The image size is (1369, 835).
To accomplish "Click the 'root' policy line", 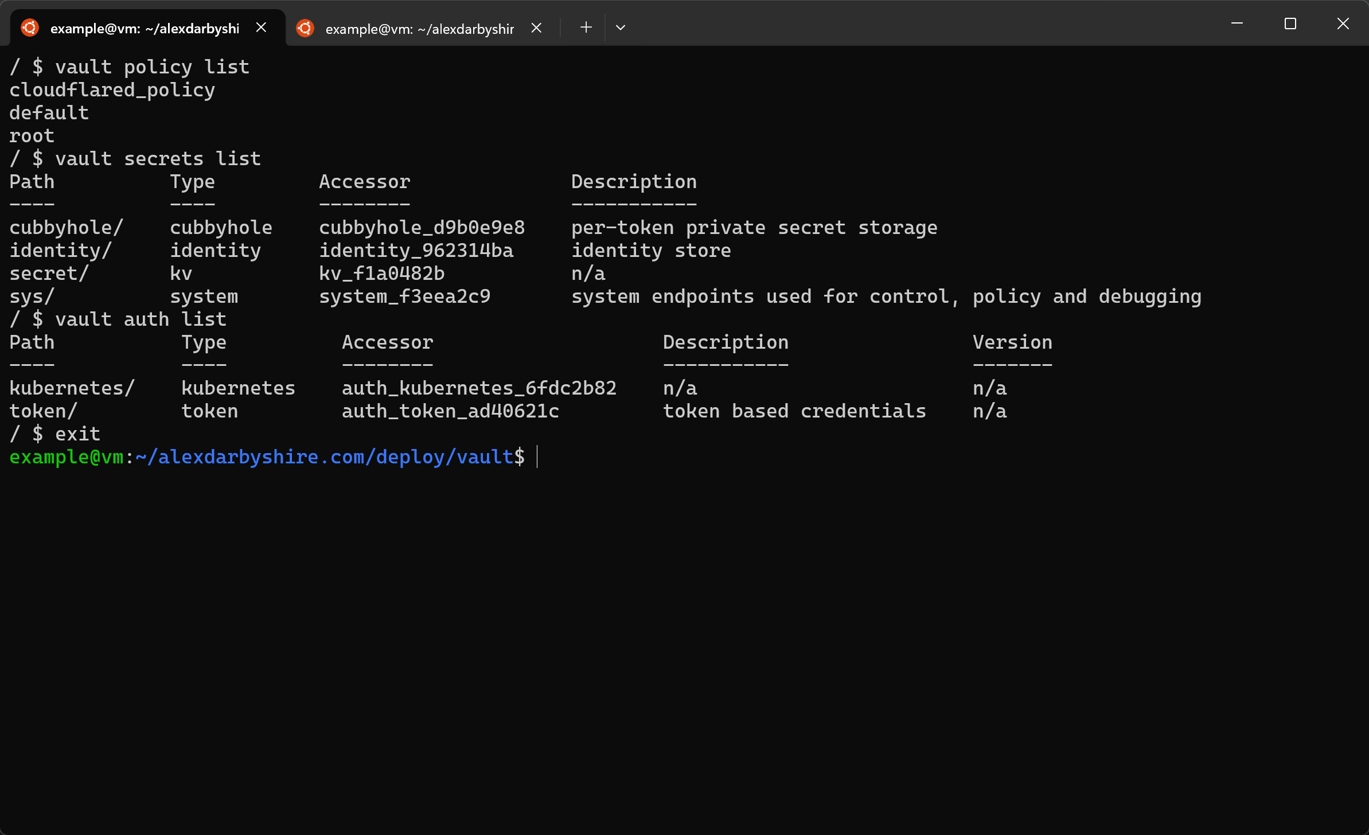I will pos(32,136).
